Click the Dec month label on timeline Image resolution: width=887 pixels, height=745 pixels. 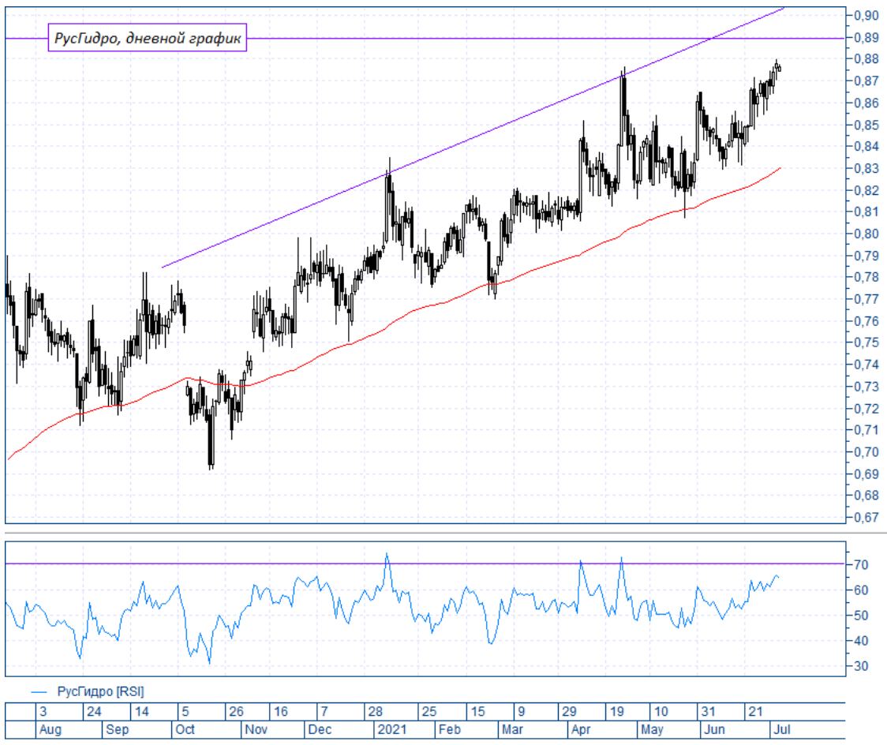coord(320,730)
